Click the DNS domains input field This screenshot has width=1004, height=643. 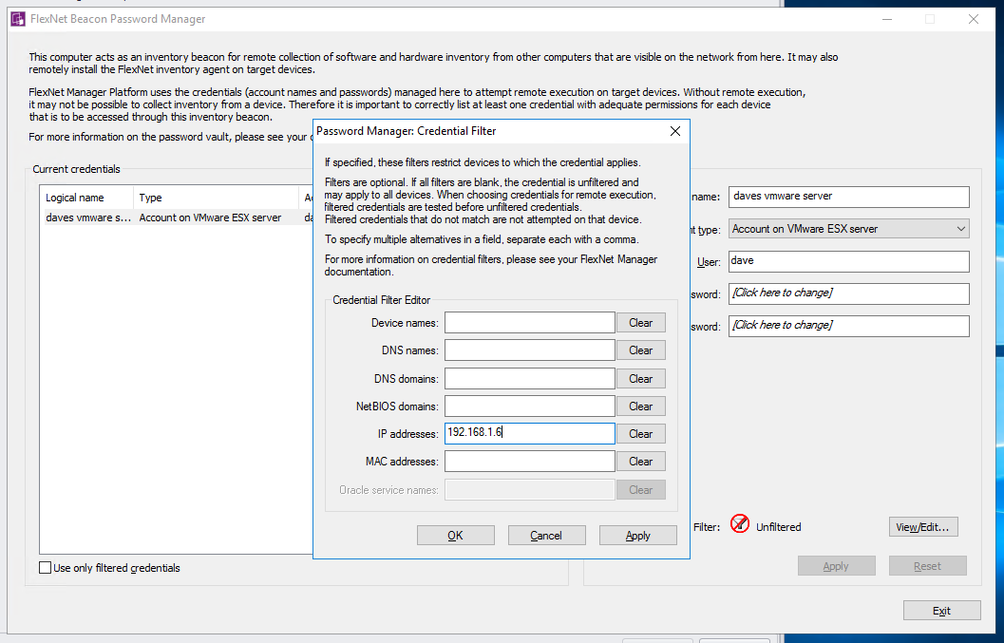(x=529, y=379)
